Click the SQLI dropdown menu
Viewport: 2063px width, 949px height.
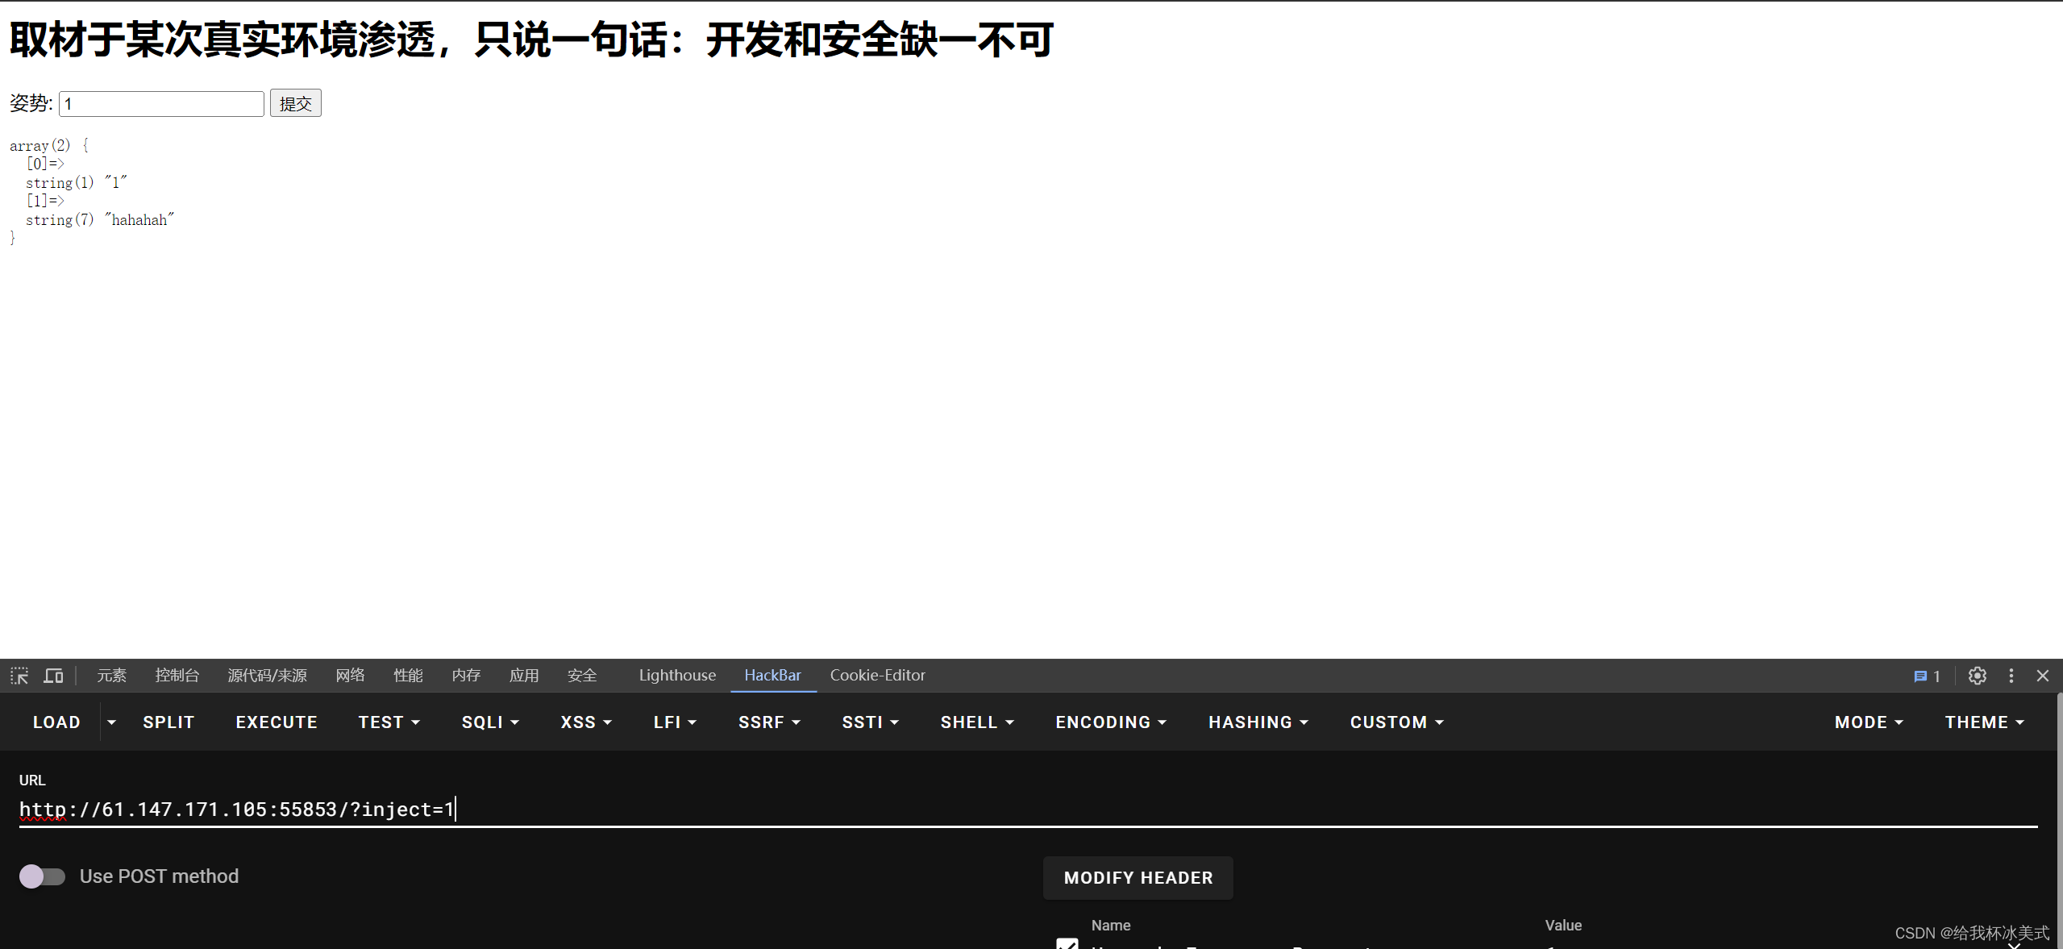[x=487, y=722]
